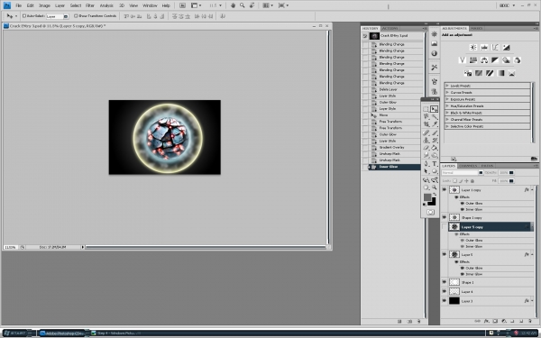Expand Exposure Presets list
The width and height of the screenshot is (541, 338).
point(447,99)
